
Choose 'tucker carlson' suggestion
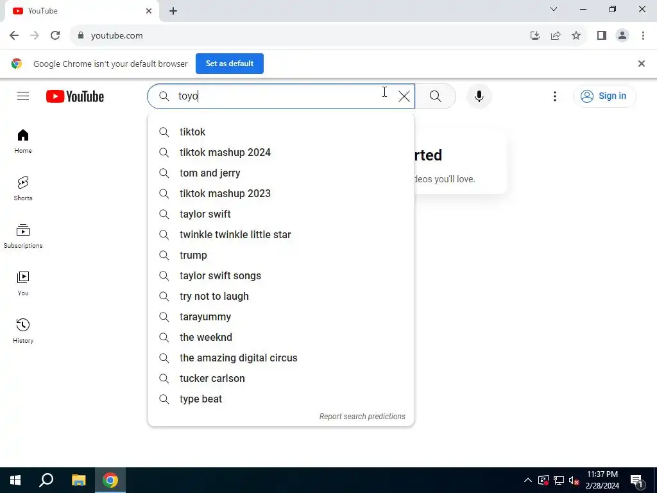click(x=281, y=379)
